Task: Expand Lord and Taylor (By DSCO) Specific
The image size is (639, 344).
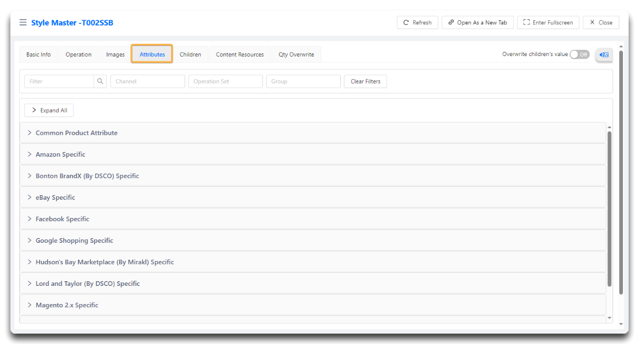Action: tap(313, 283)
